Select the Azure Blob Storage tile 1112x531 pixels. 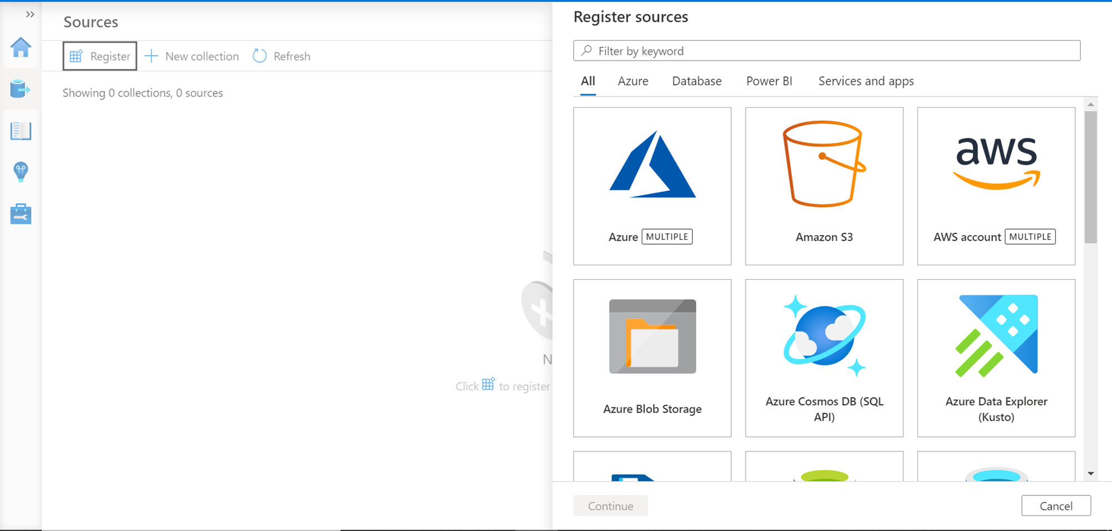point(652,358)
